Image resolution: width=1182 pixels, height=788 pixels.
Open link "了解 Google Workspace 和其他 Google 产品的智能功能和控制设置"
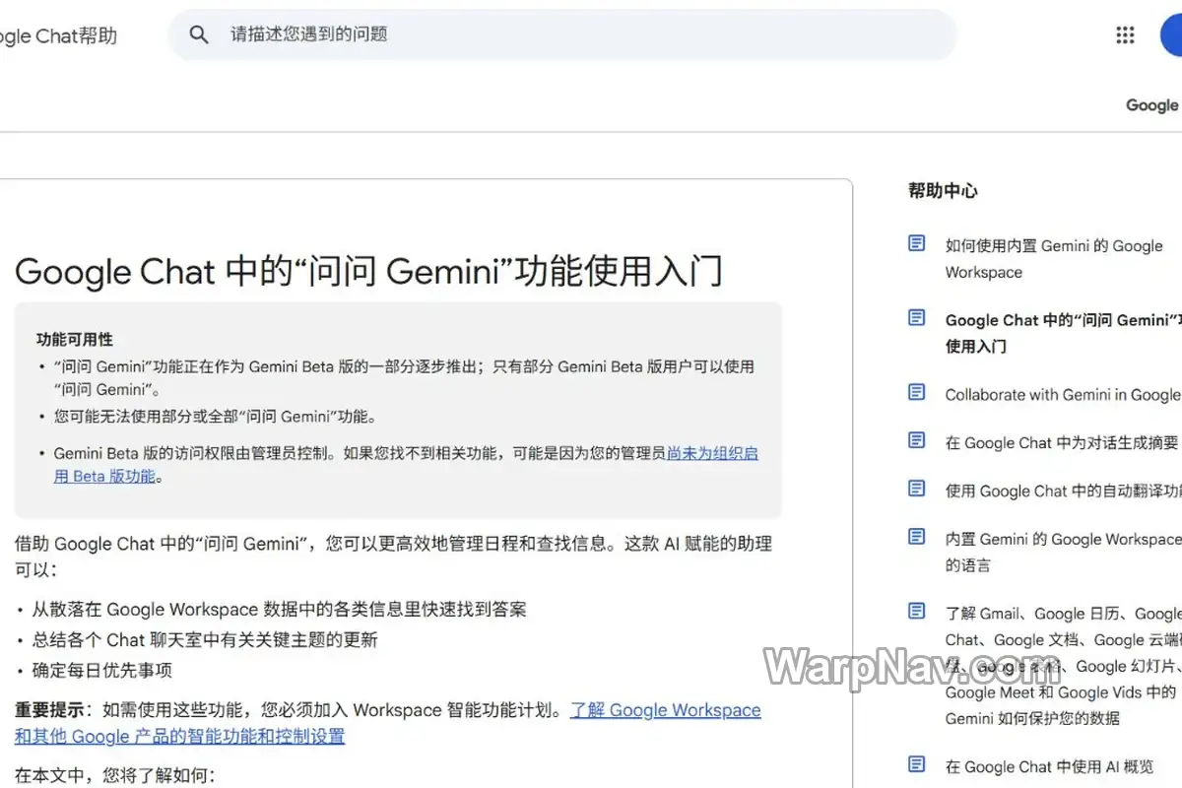click(x=388, y=723)
